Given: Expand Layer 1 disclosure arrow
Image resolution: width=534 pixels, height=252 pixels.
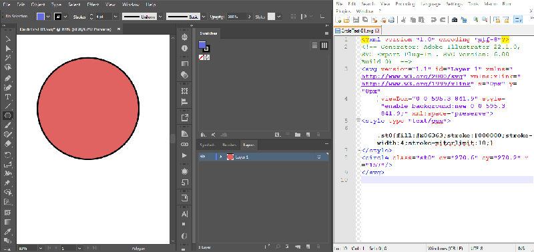Looking at the screenshot, I should click(x=221, y=157).
